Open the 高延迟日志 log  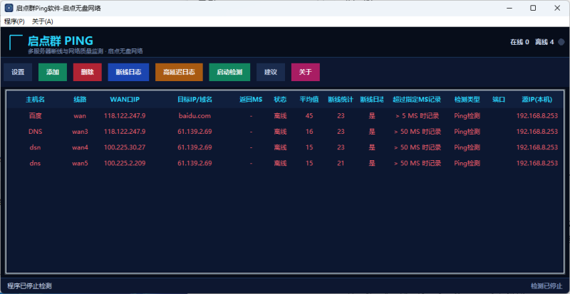coord(179,72)
